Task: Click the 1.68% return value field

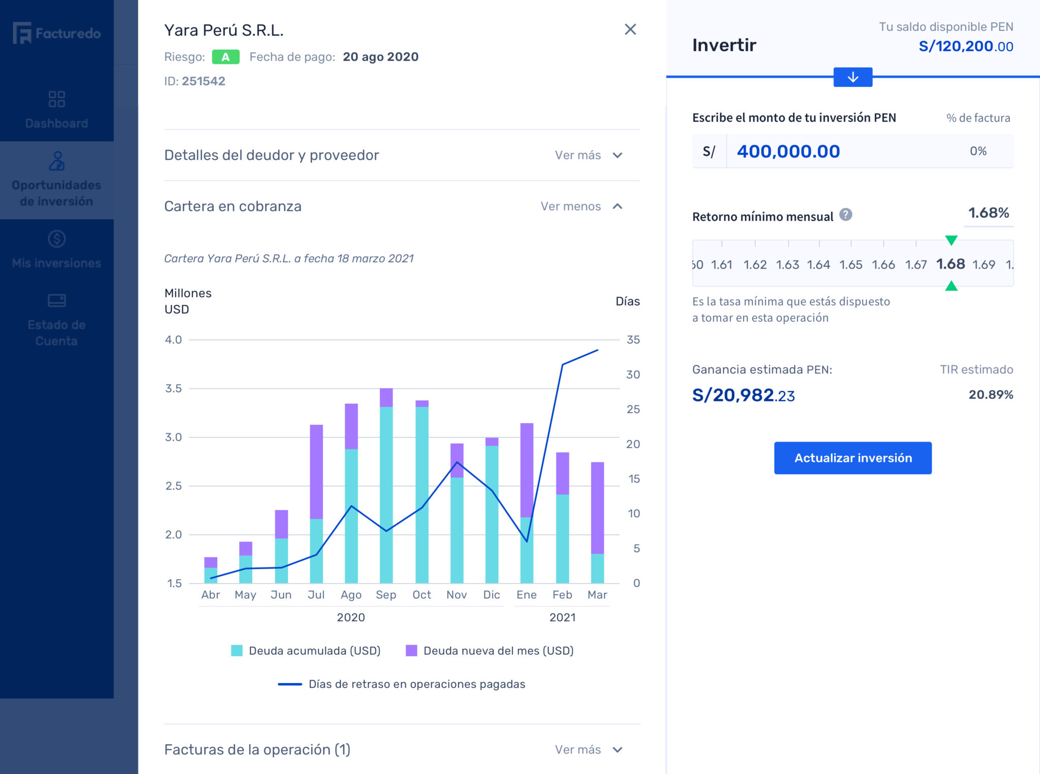Action: click(988, 213)
